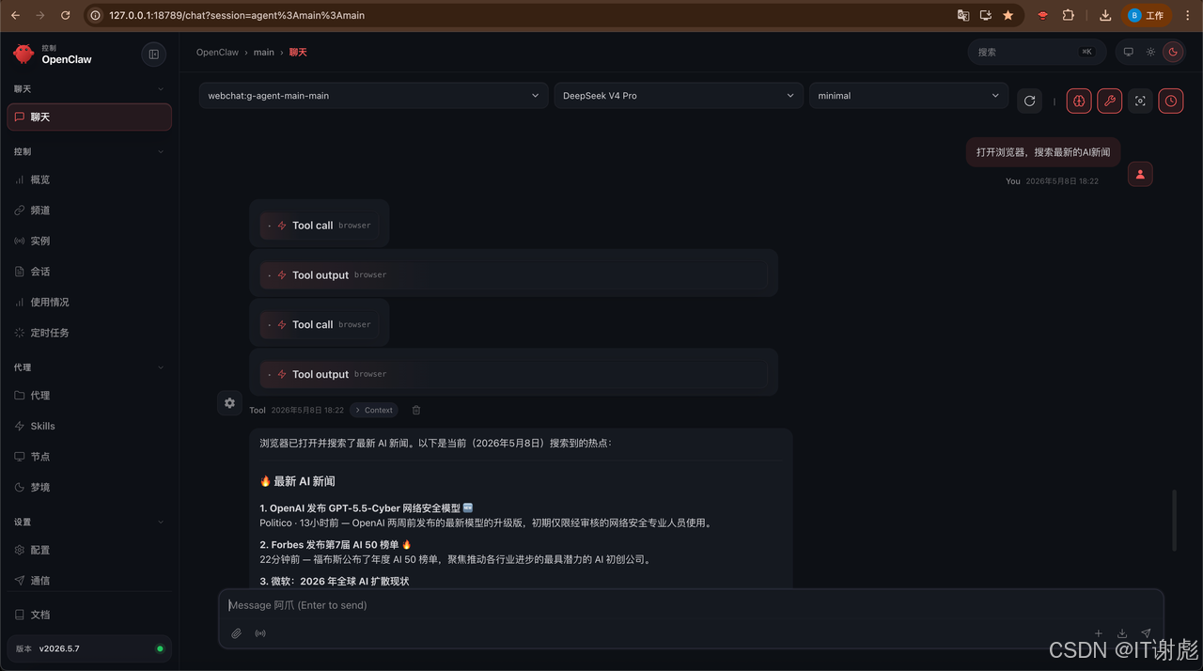The image size is (1203, 671).
Task: Open the 工作 browser profile button
Action: point(1147,15)
